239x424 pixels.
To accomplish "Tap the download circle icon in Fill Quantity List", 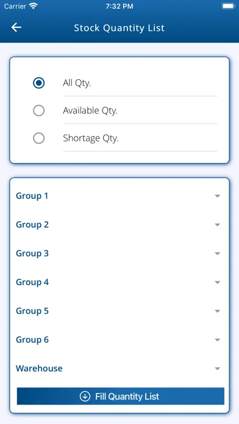I will (85, 397).
